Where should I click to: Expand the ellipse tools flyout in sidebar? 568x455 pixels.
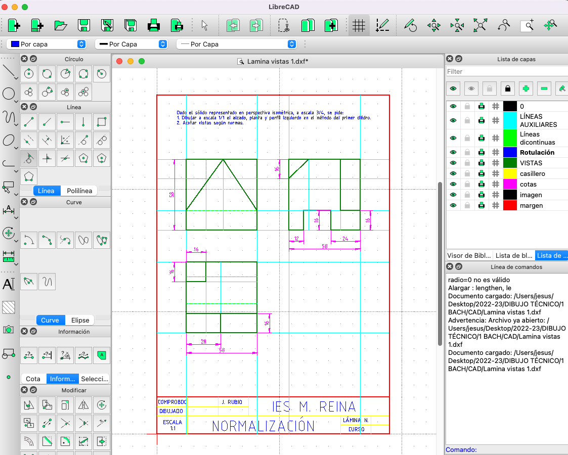pos(16,148)
